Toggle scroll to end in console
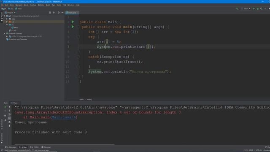The image size is (270, 152). point(9,118)
